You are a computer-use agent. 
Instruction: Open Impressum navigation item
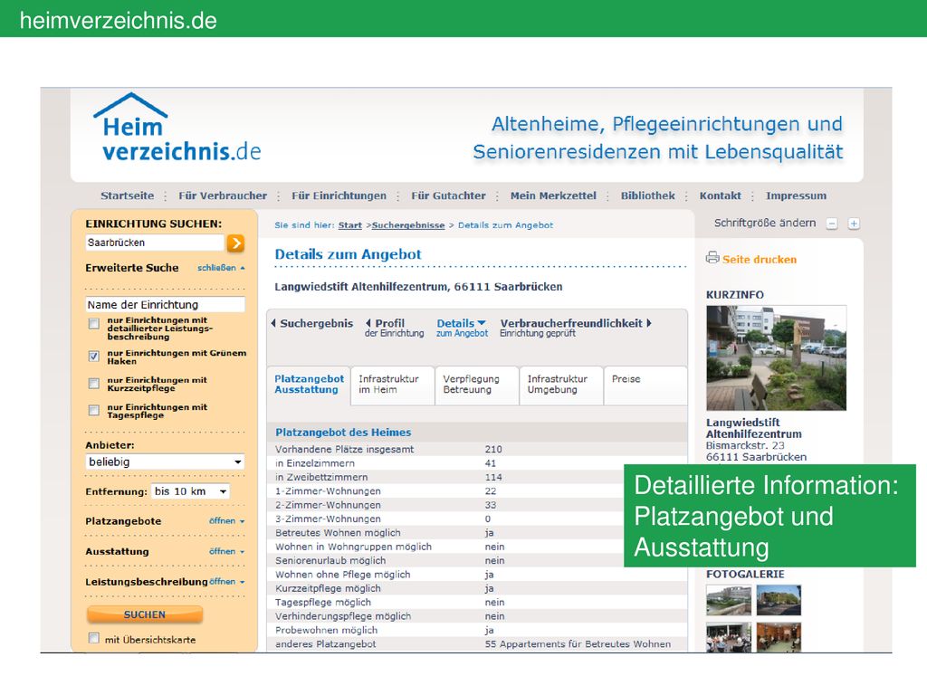pos(797,195)
